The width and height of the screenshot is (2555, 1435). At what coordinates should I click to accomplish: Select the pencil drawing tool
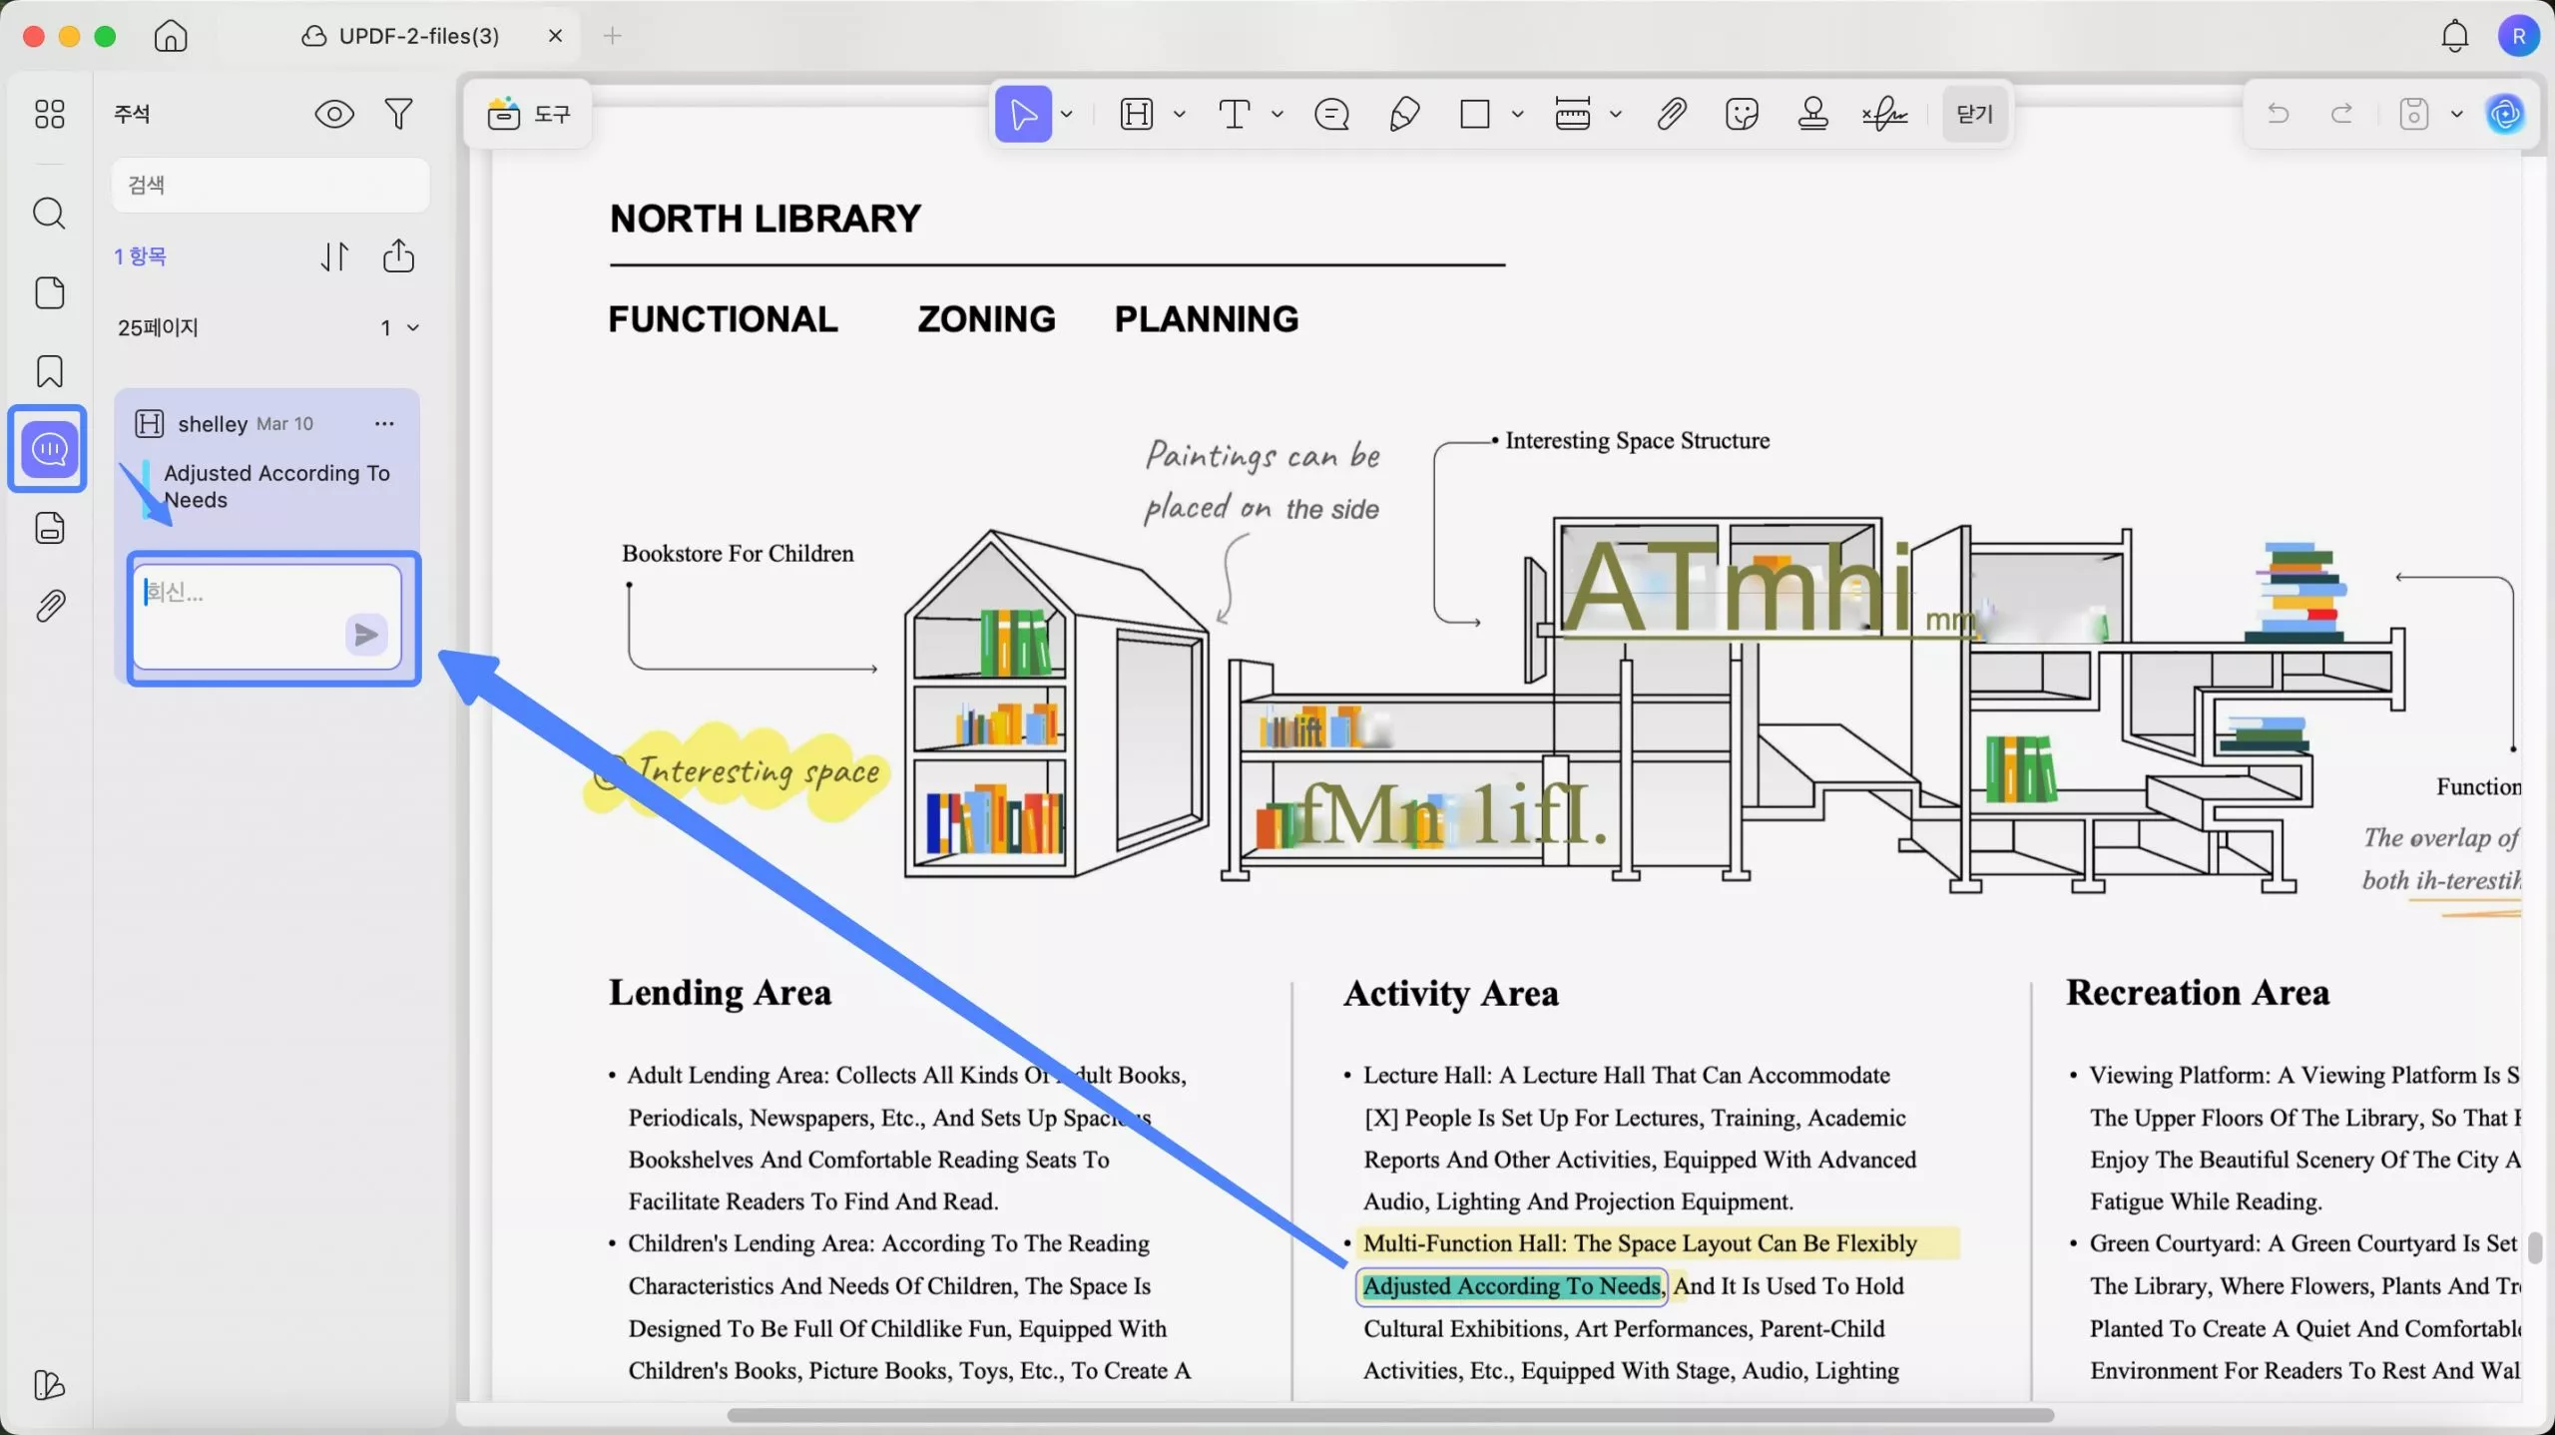(x=1404, y=114)
